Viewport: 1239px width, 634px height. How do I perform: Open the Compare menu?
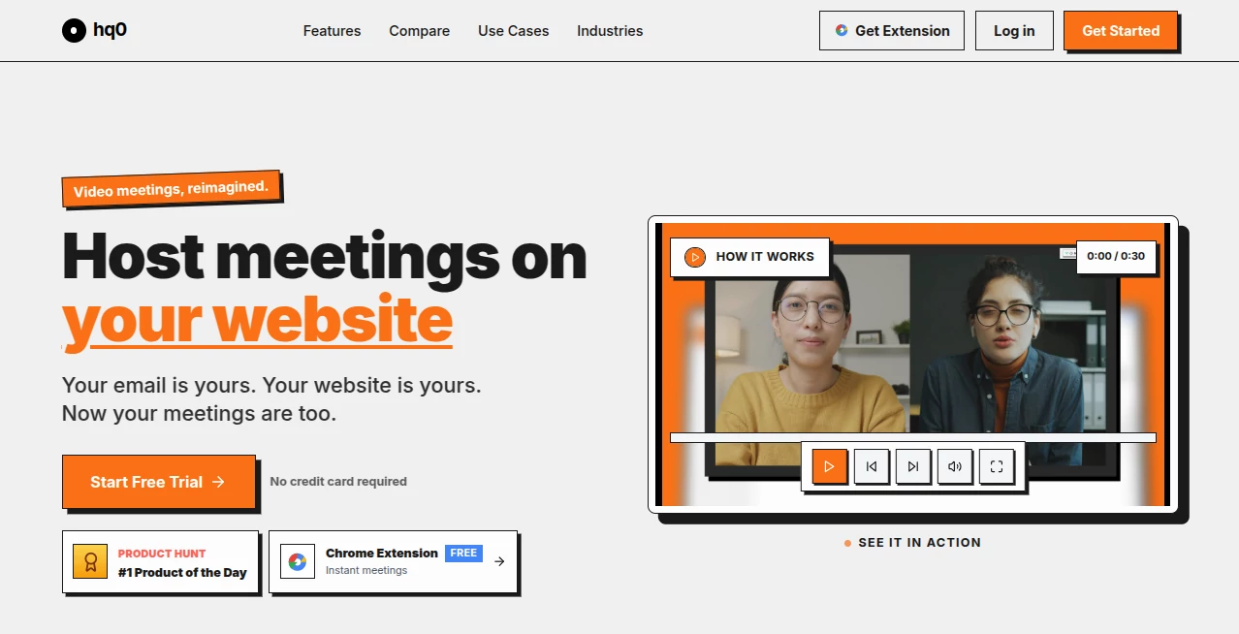click(419, 31)
